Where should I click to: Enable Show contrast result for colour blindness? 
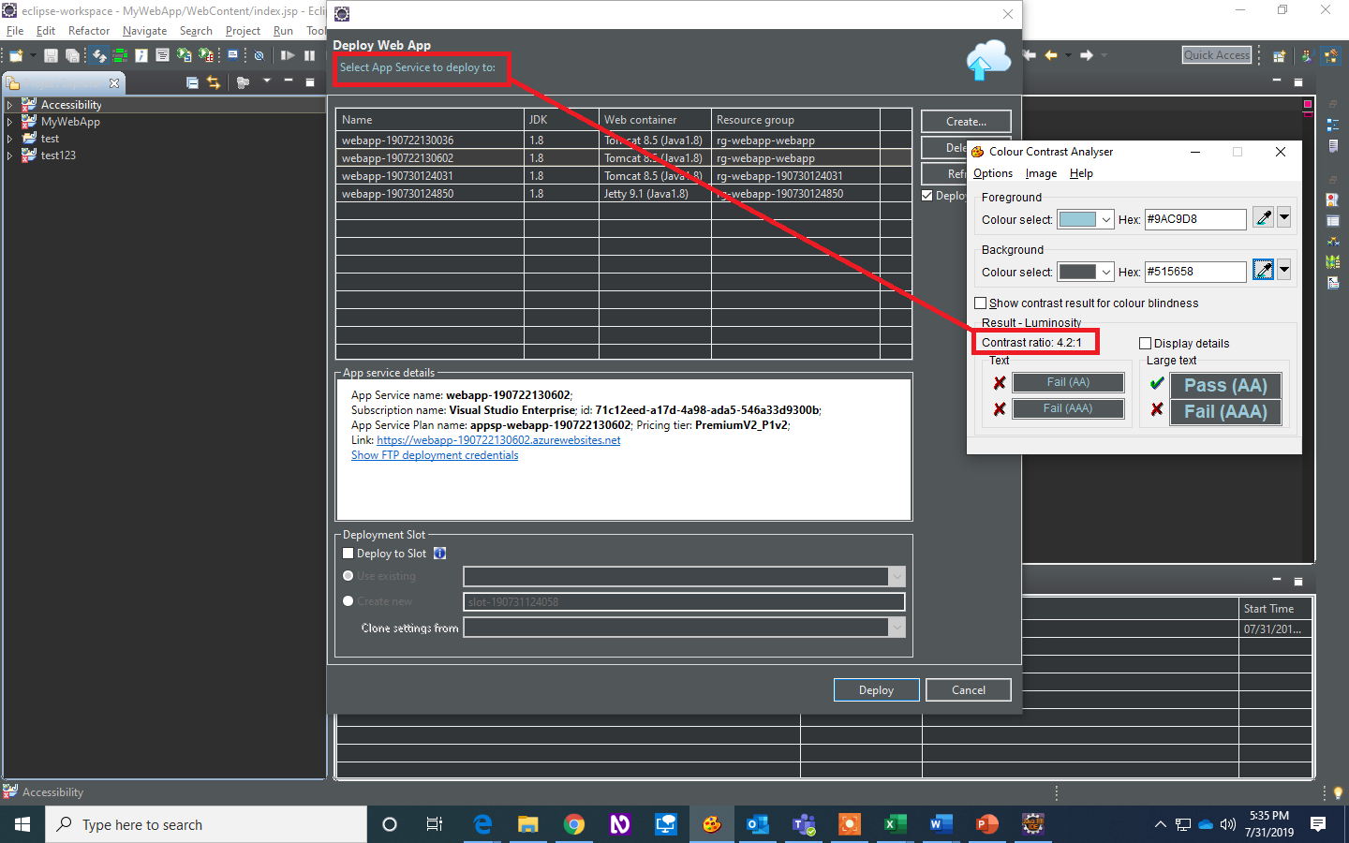pos(981,303)
